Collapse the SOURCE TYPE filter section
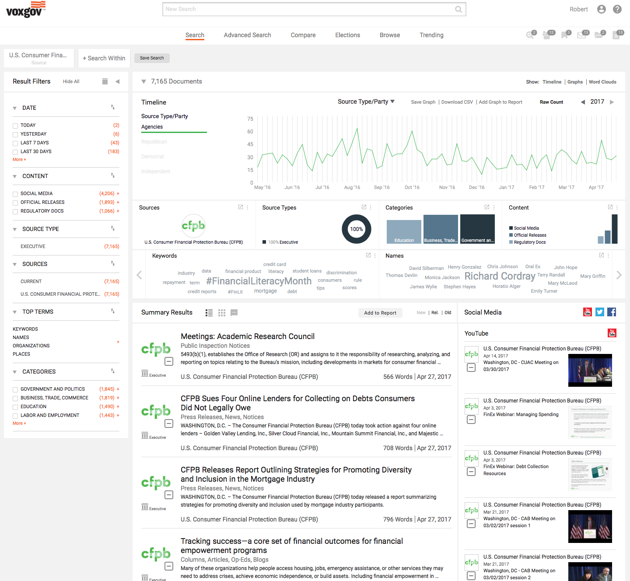The width and height of the screenshot is (630, 581). click(15, 229)
